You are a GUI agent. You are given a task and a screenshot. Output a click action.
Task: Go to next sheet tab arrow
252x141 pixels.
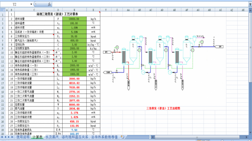pyautogui.click(x=9, y=137)
